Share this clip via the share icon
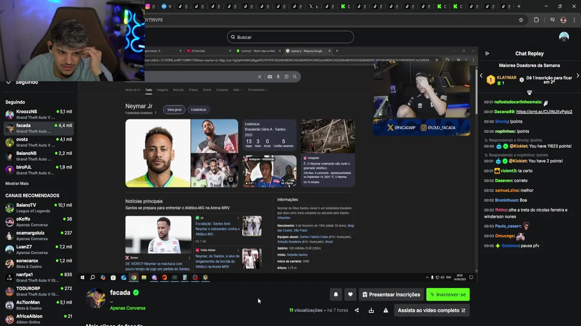 [x=357, y=310]
